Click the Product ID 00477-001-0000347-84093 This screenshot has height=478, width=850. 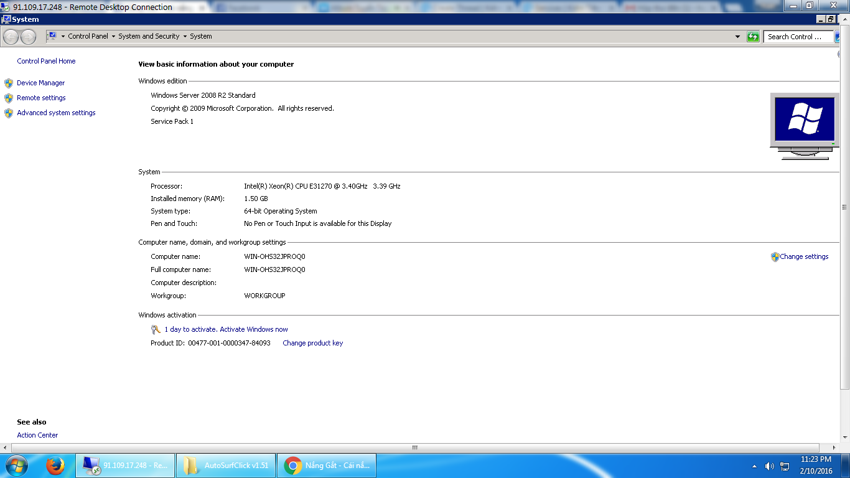tap(210, 343)
